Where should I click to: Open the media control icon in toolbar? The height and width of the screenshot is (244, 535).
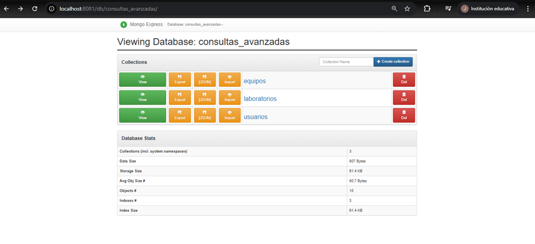pyautogui.click(x=448, y=9)
